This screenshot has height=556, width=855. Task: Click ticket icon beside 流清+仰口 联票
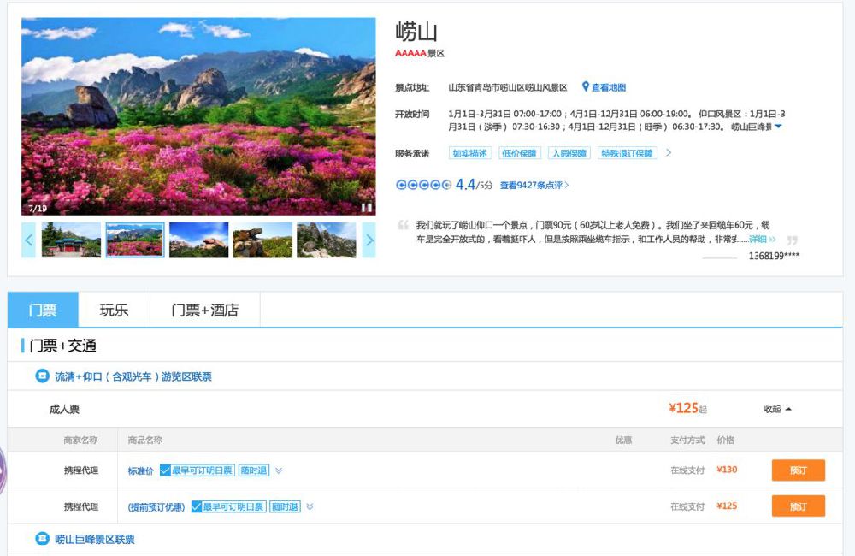coord(42,376)
